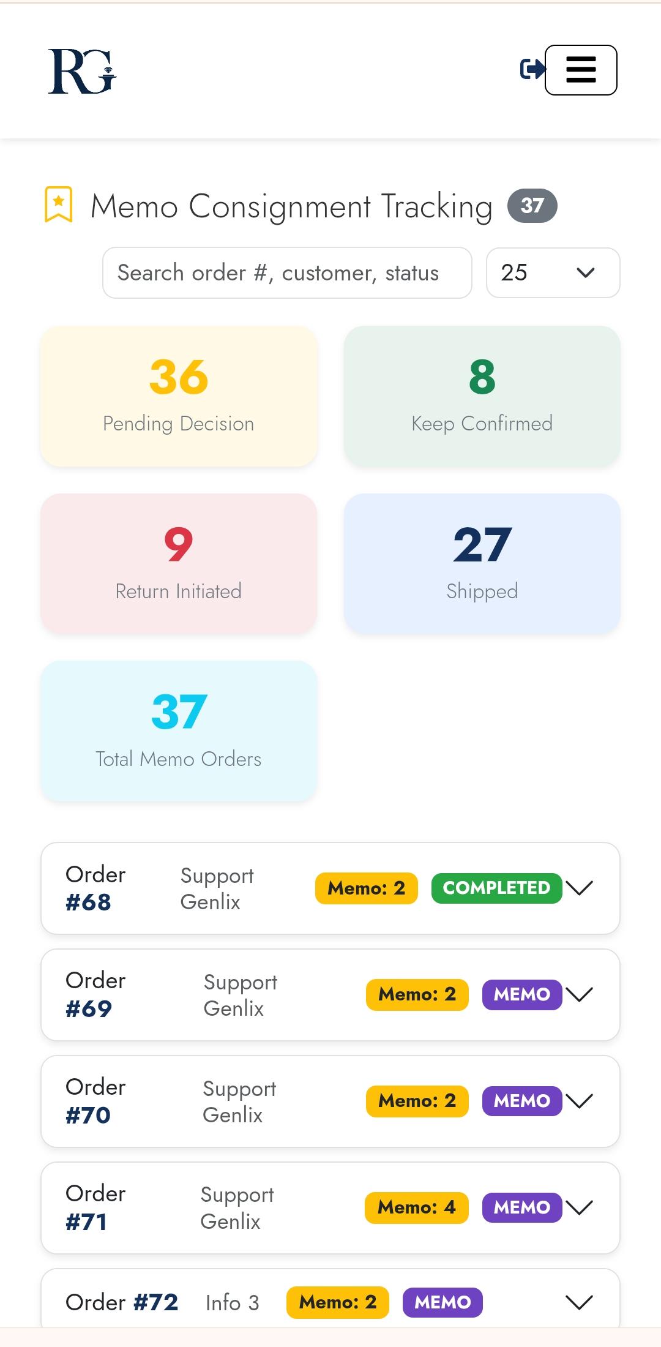Screen dimensions: 661x1347
Task: Open the hamburger navigation menu
Action: pos(580,70)
